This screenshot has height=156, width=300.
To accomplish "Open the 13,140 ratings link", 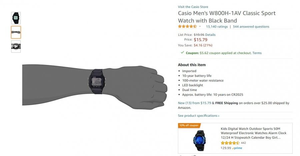I will (x=217, y=27).
